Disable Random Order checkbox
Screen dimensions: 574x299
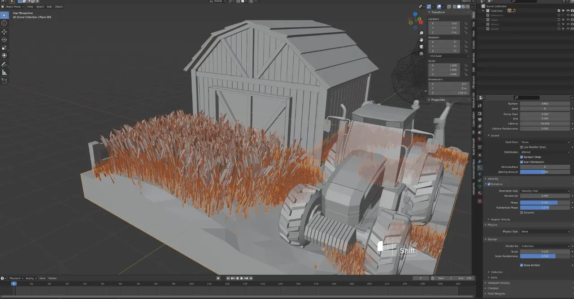point(522,157)
